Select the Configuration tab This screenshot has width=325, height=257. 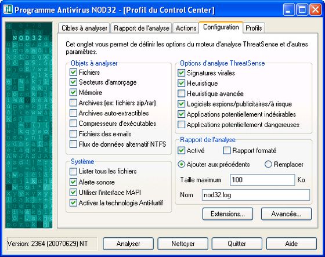(221, 27)
